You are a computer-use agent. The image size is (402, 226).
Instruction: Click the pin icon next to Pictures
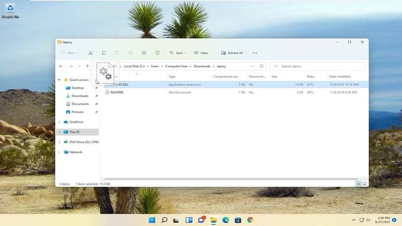pyautogui.click(x=96, y=112)
